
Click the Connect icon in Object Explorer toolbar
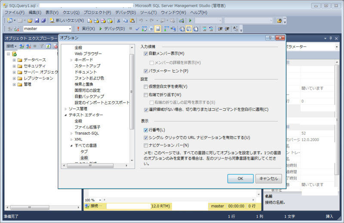21,46
